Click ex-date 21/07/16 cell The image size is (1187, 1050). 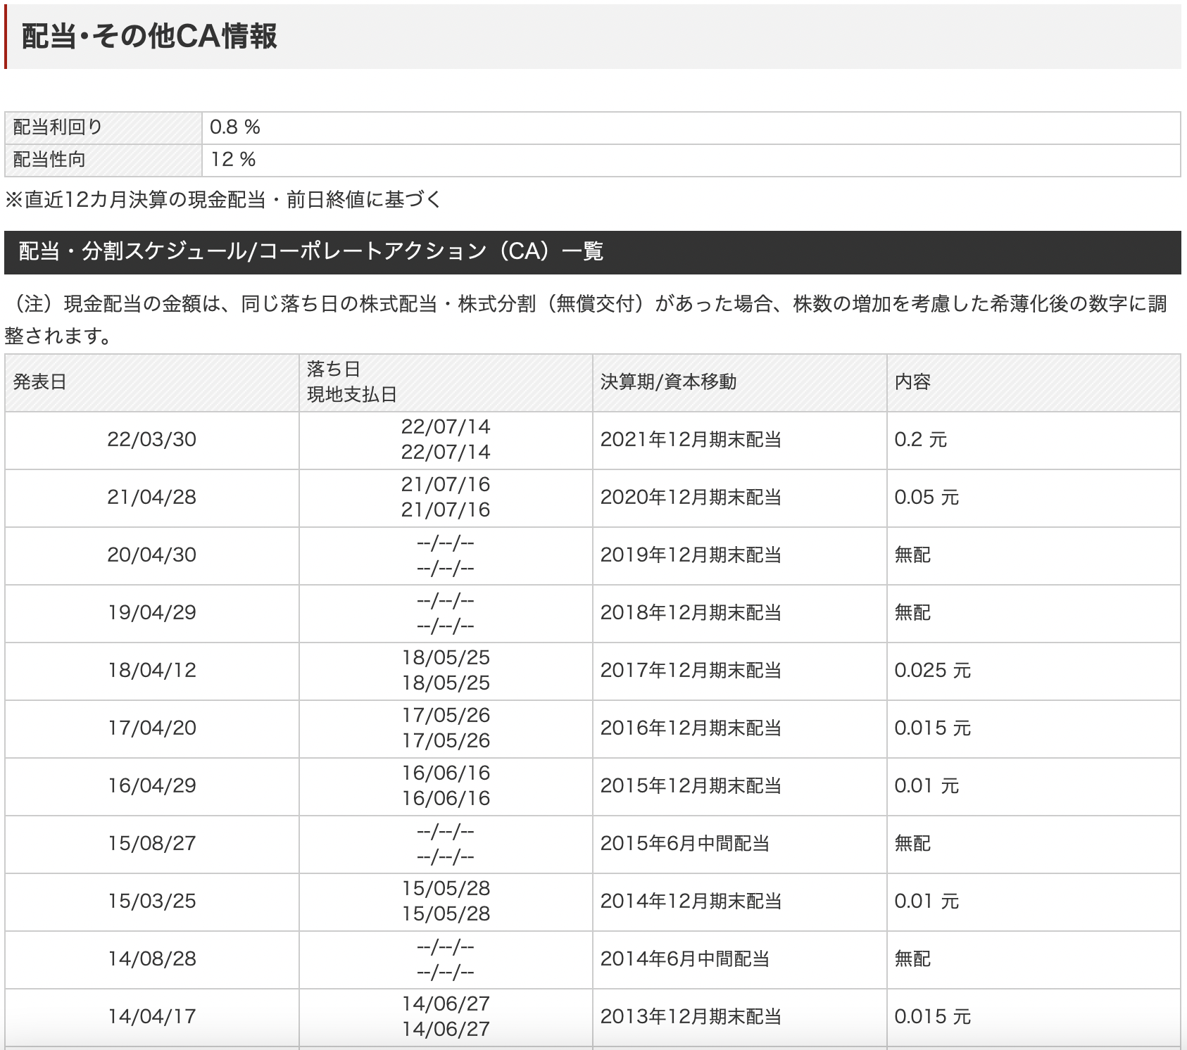[446, 498]
